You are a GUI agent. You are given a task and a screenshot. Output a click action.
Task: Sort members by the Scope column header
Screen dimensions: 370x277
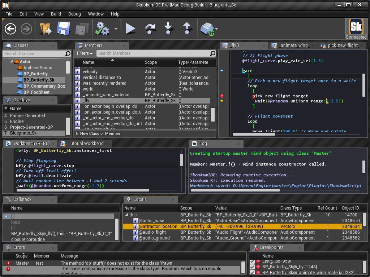tap(159, 62)
